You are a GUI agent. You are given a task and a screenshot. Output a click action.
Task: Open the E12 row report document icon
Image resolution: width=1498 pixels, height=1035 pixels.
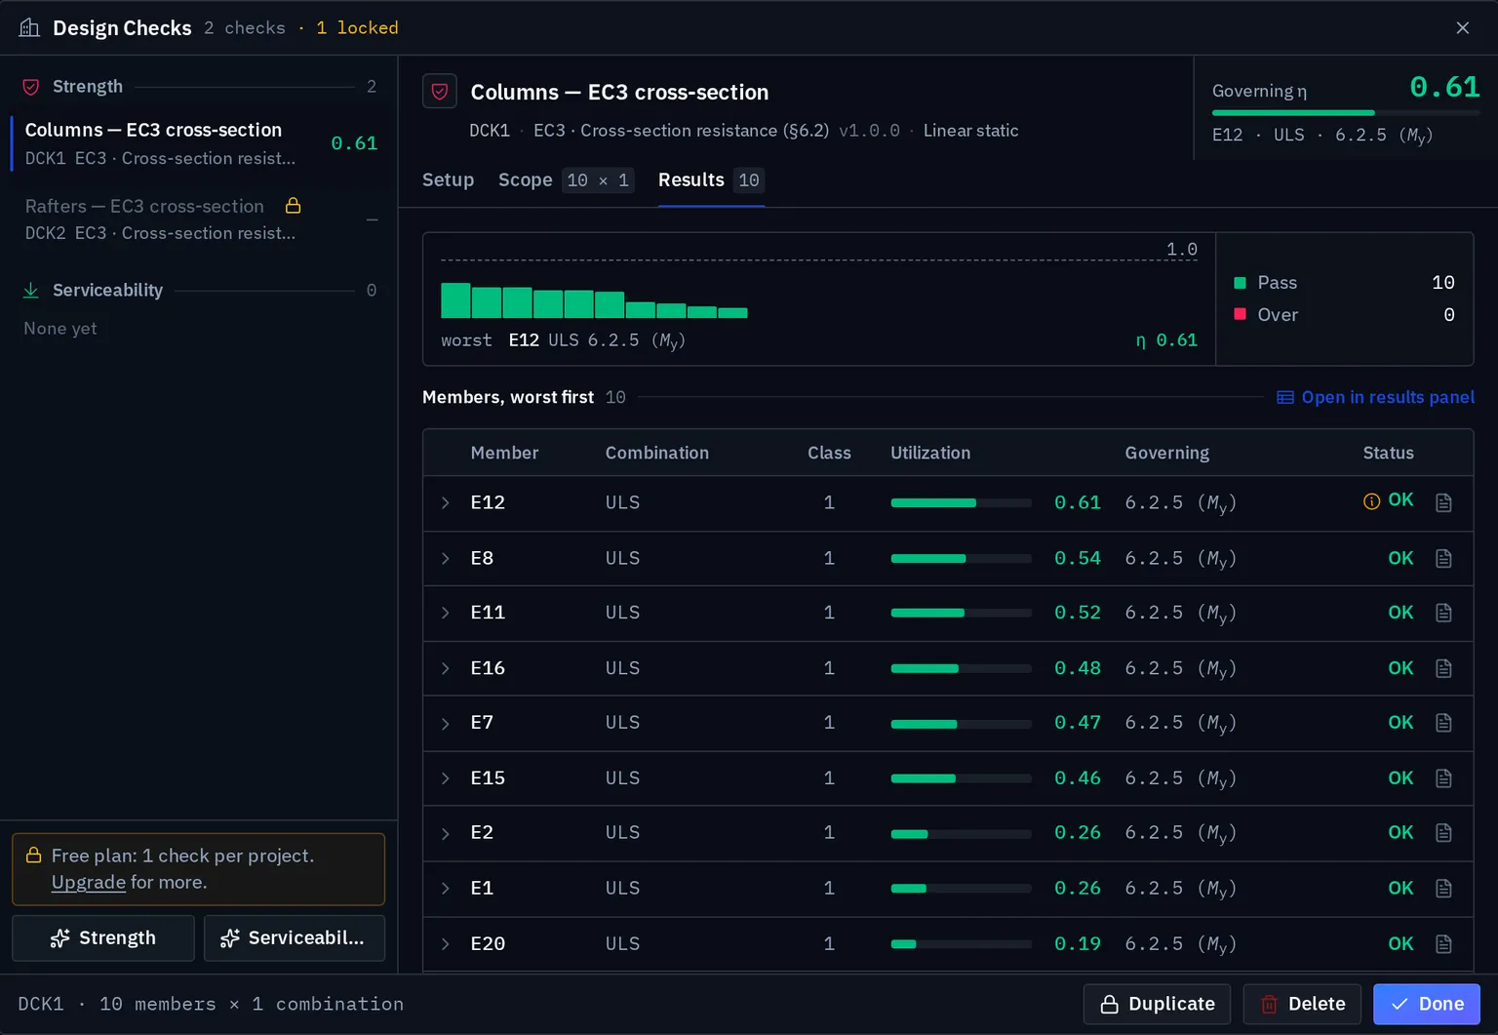[x=1443, y=502]
